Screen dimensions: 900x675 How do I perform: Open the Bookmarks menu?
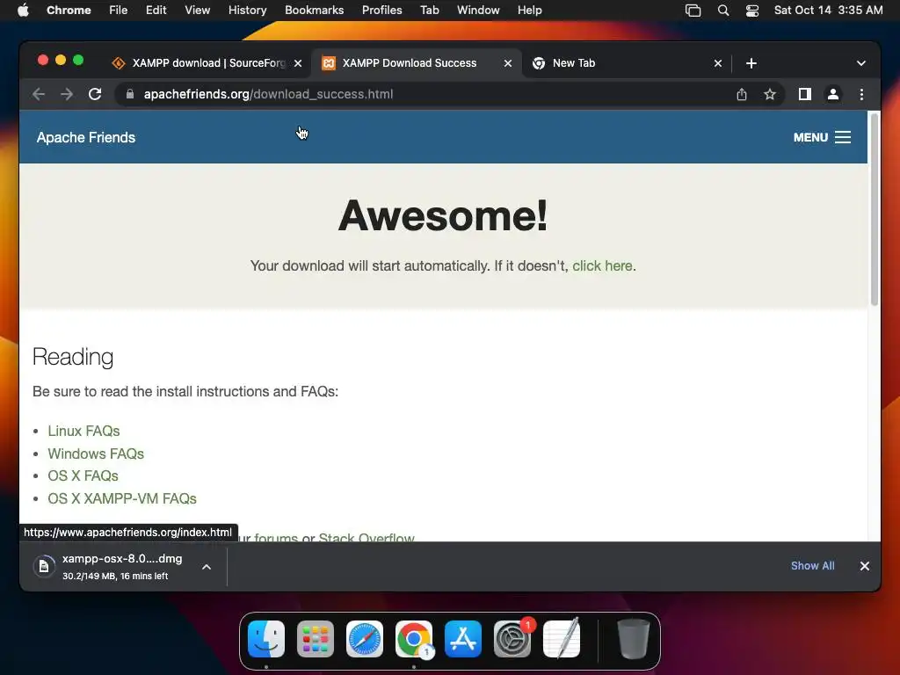[x=315, y=11]
